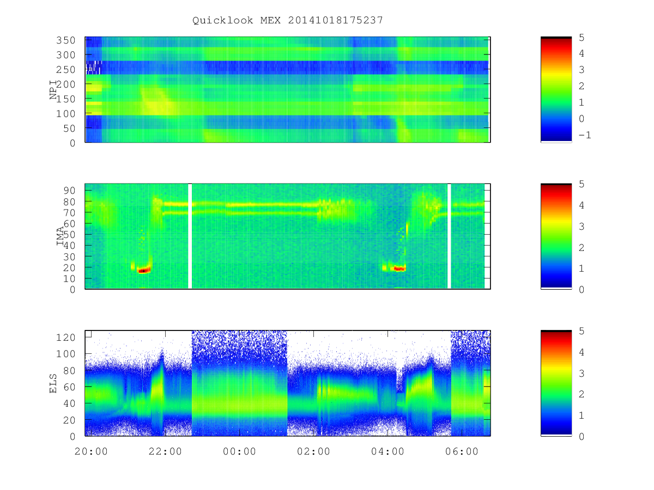
Task: Select the ELS y-axis label
Action: [x=53, y=383]
